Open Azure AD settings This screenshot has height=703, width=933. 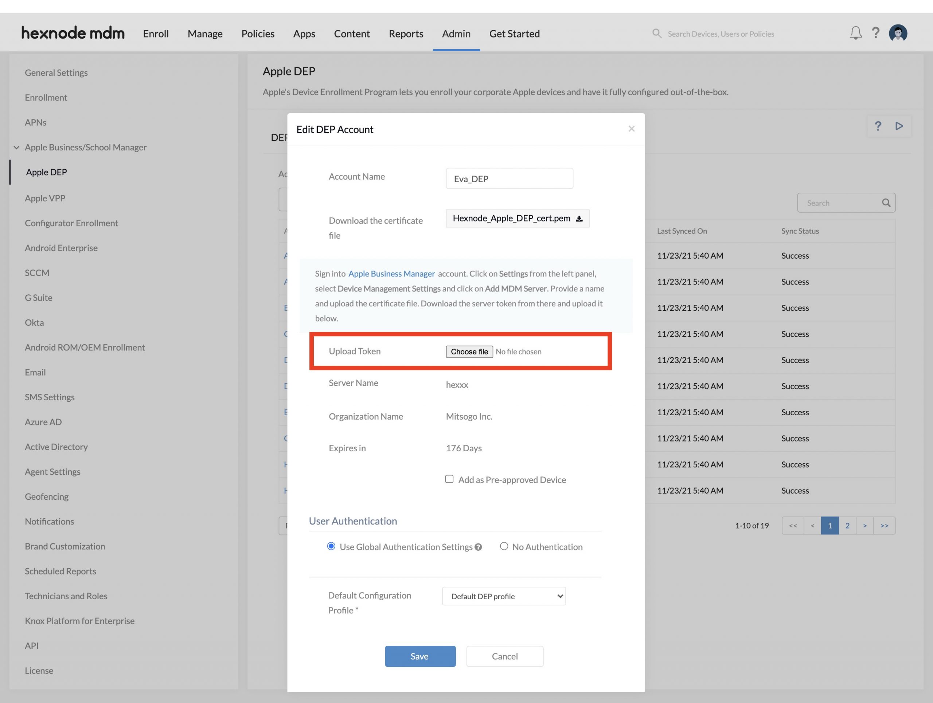43,422
